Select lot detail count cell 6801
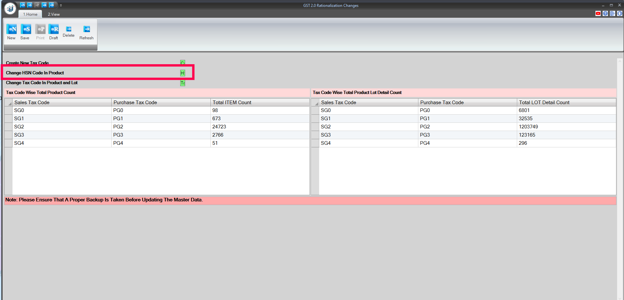624x300 pixels. [x=567, y=110]
